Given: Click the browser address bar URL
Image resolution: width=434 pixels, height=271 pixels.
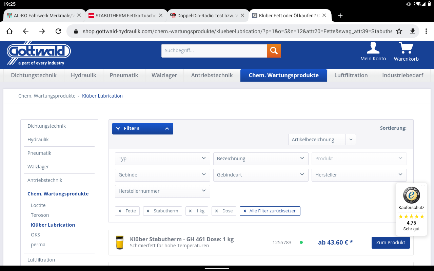Looking at the screenshot, I should 237,31.
